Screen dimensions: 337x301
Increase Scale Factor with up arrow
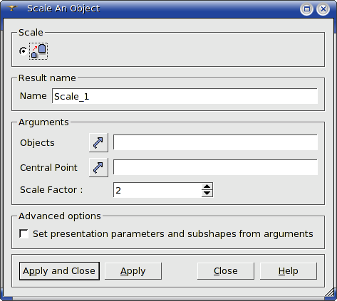tap(207, 186)
